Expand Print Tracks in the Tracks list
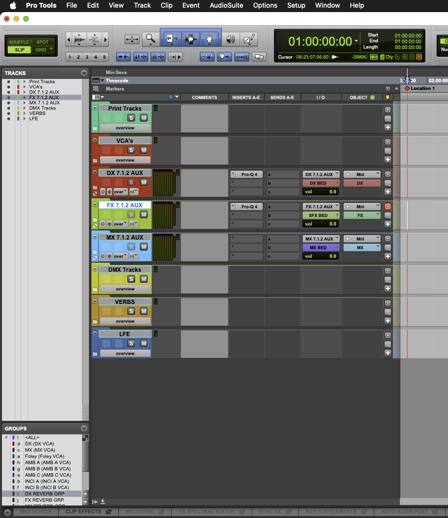Viewport: 448px width, 518px height. [25, 82]
